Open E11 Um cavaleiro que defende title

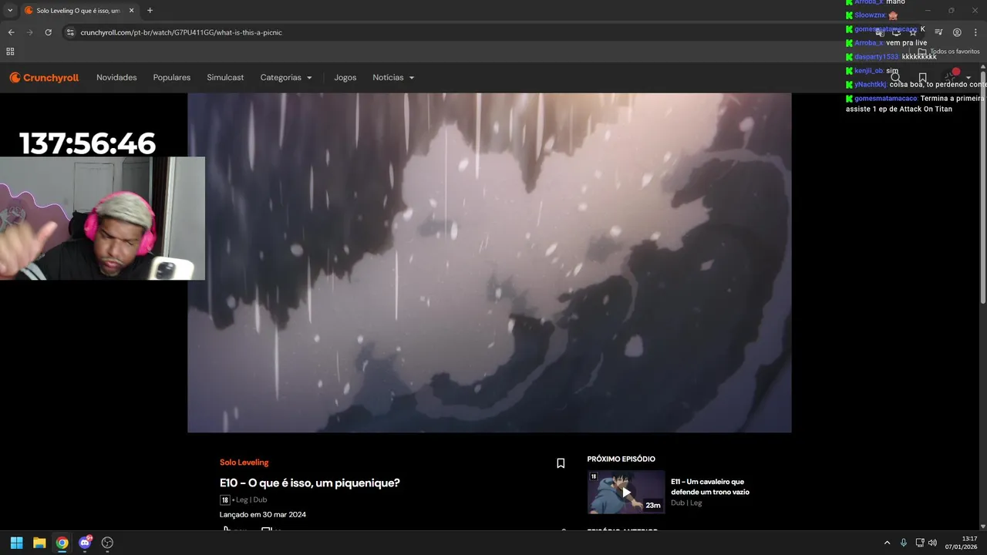coord(710,486)
